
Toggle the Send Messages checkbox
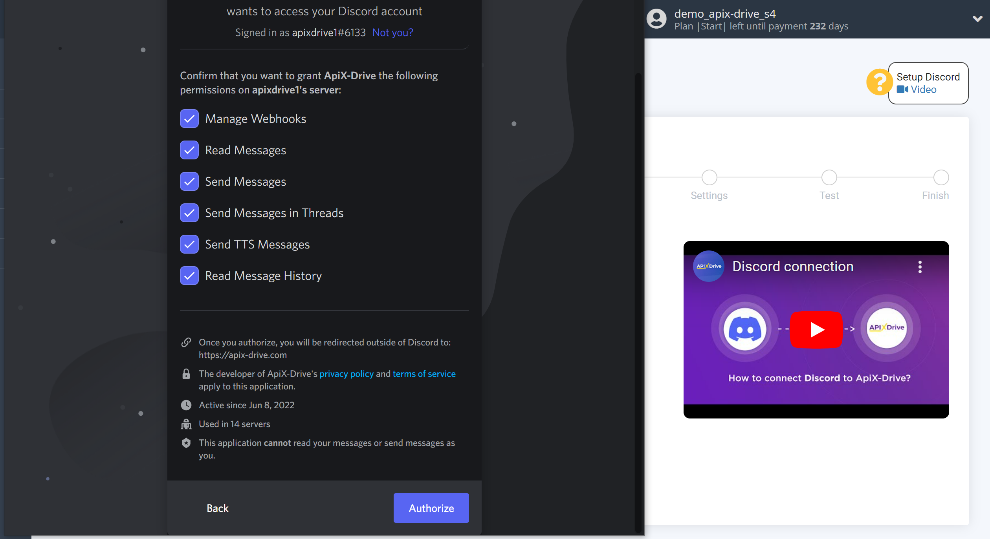[189, 181]
